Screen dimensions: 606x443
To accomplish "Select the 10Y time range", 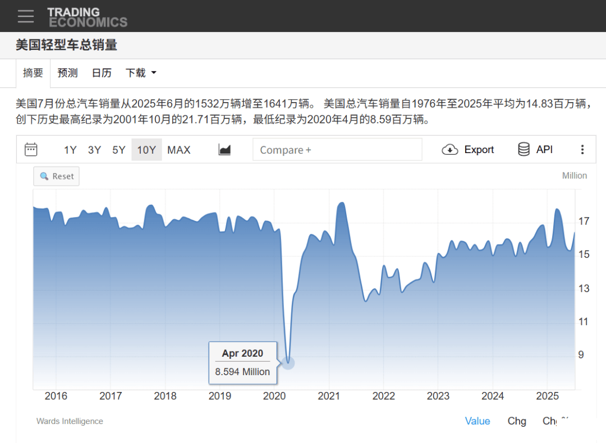I will [146, 150].
